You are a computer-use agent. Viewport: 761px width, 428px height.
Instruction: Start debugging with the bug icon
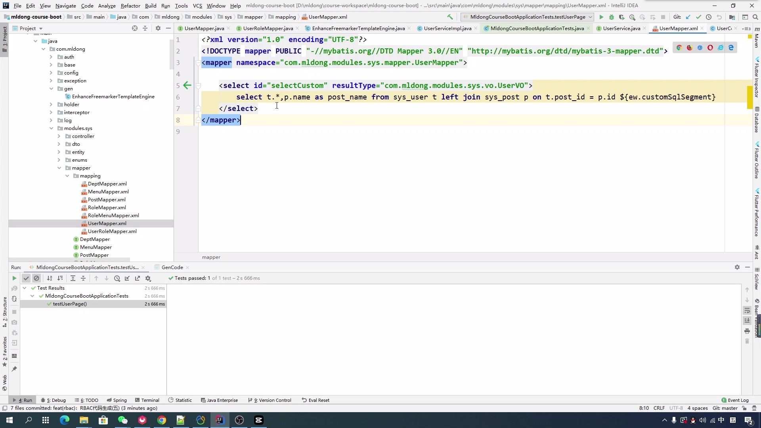[611, 17]
